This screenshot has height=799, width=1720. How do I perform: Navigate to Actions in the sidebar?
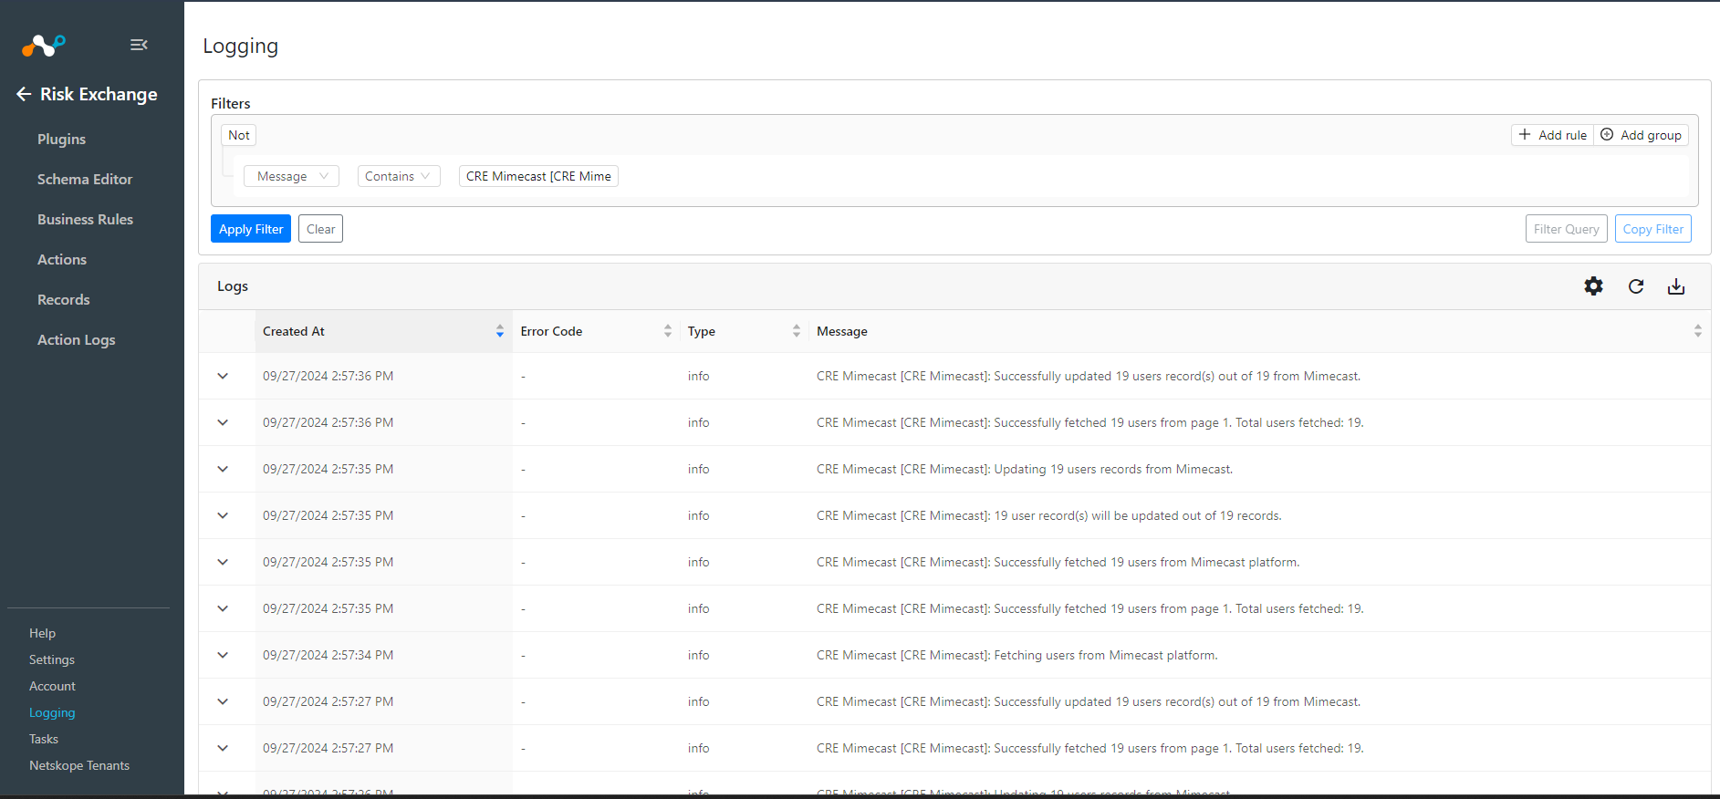pos(62,260)
